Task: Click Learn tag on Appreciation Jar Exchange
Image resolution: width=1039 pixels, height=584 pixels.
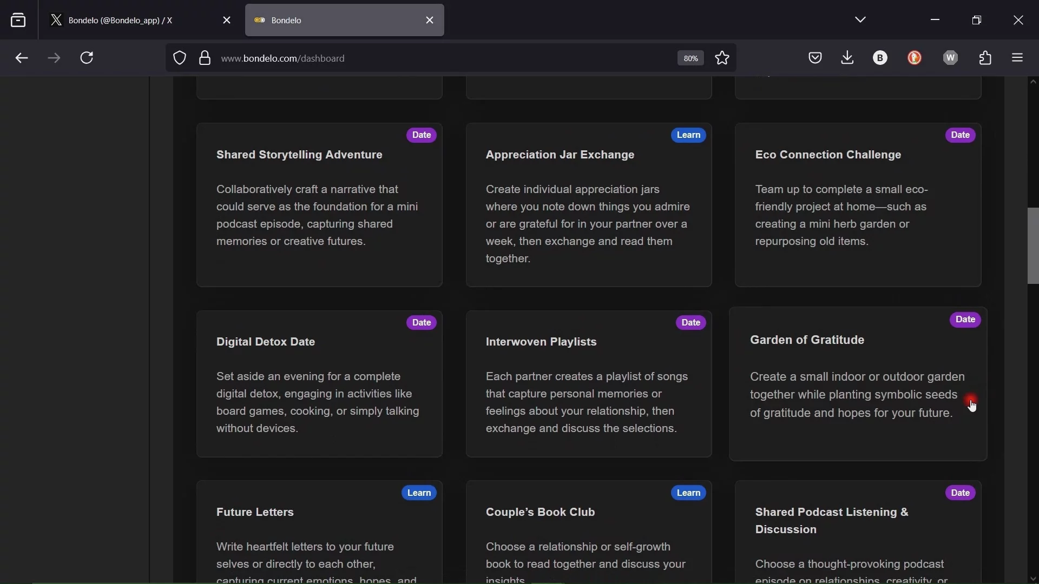Action: (689, 135)
